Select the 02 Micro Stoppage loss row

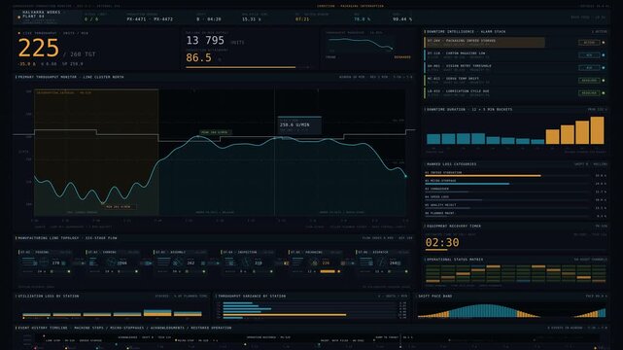(x=515, y=182)
